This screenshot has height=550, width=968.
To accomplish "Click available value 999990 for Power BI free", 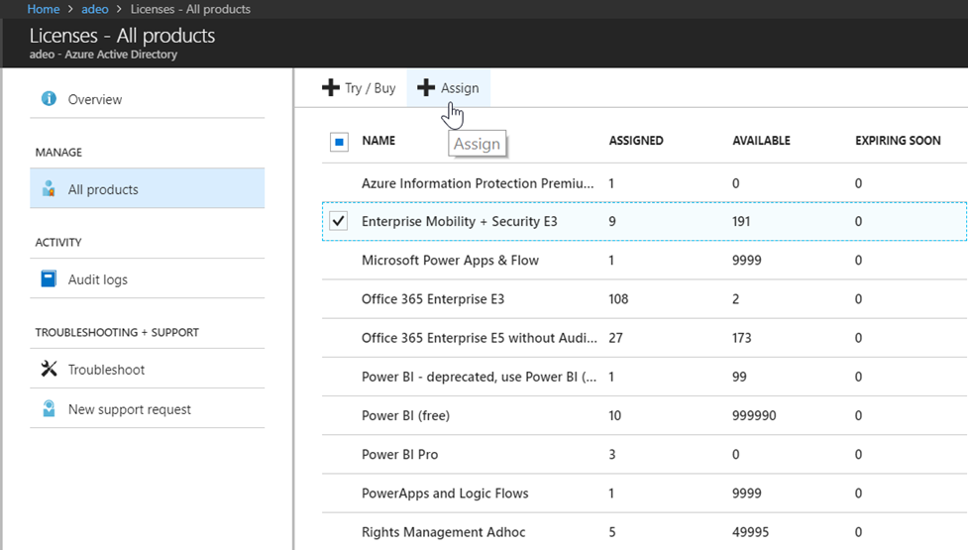I will click(x=754, y=415).
